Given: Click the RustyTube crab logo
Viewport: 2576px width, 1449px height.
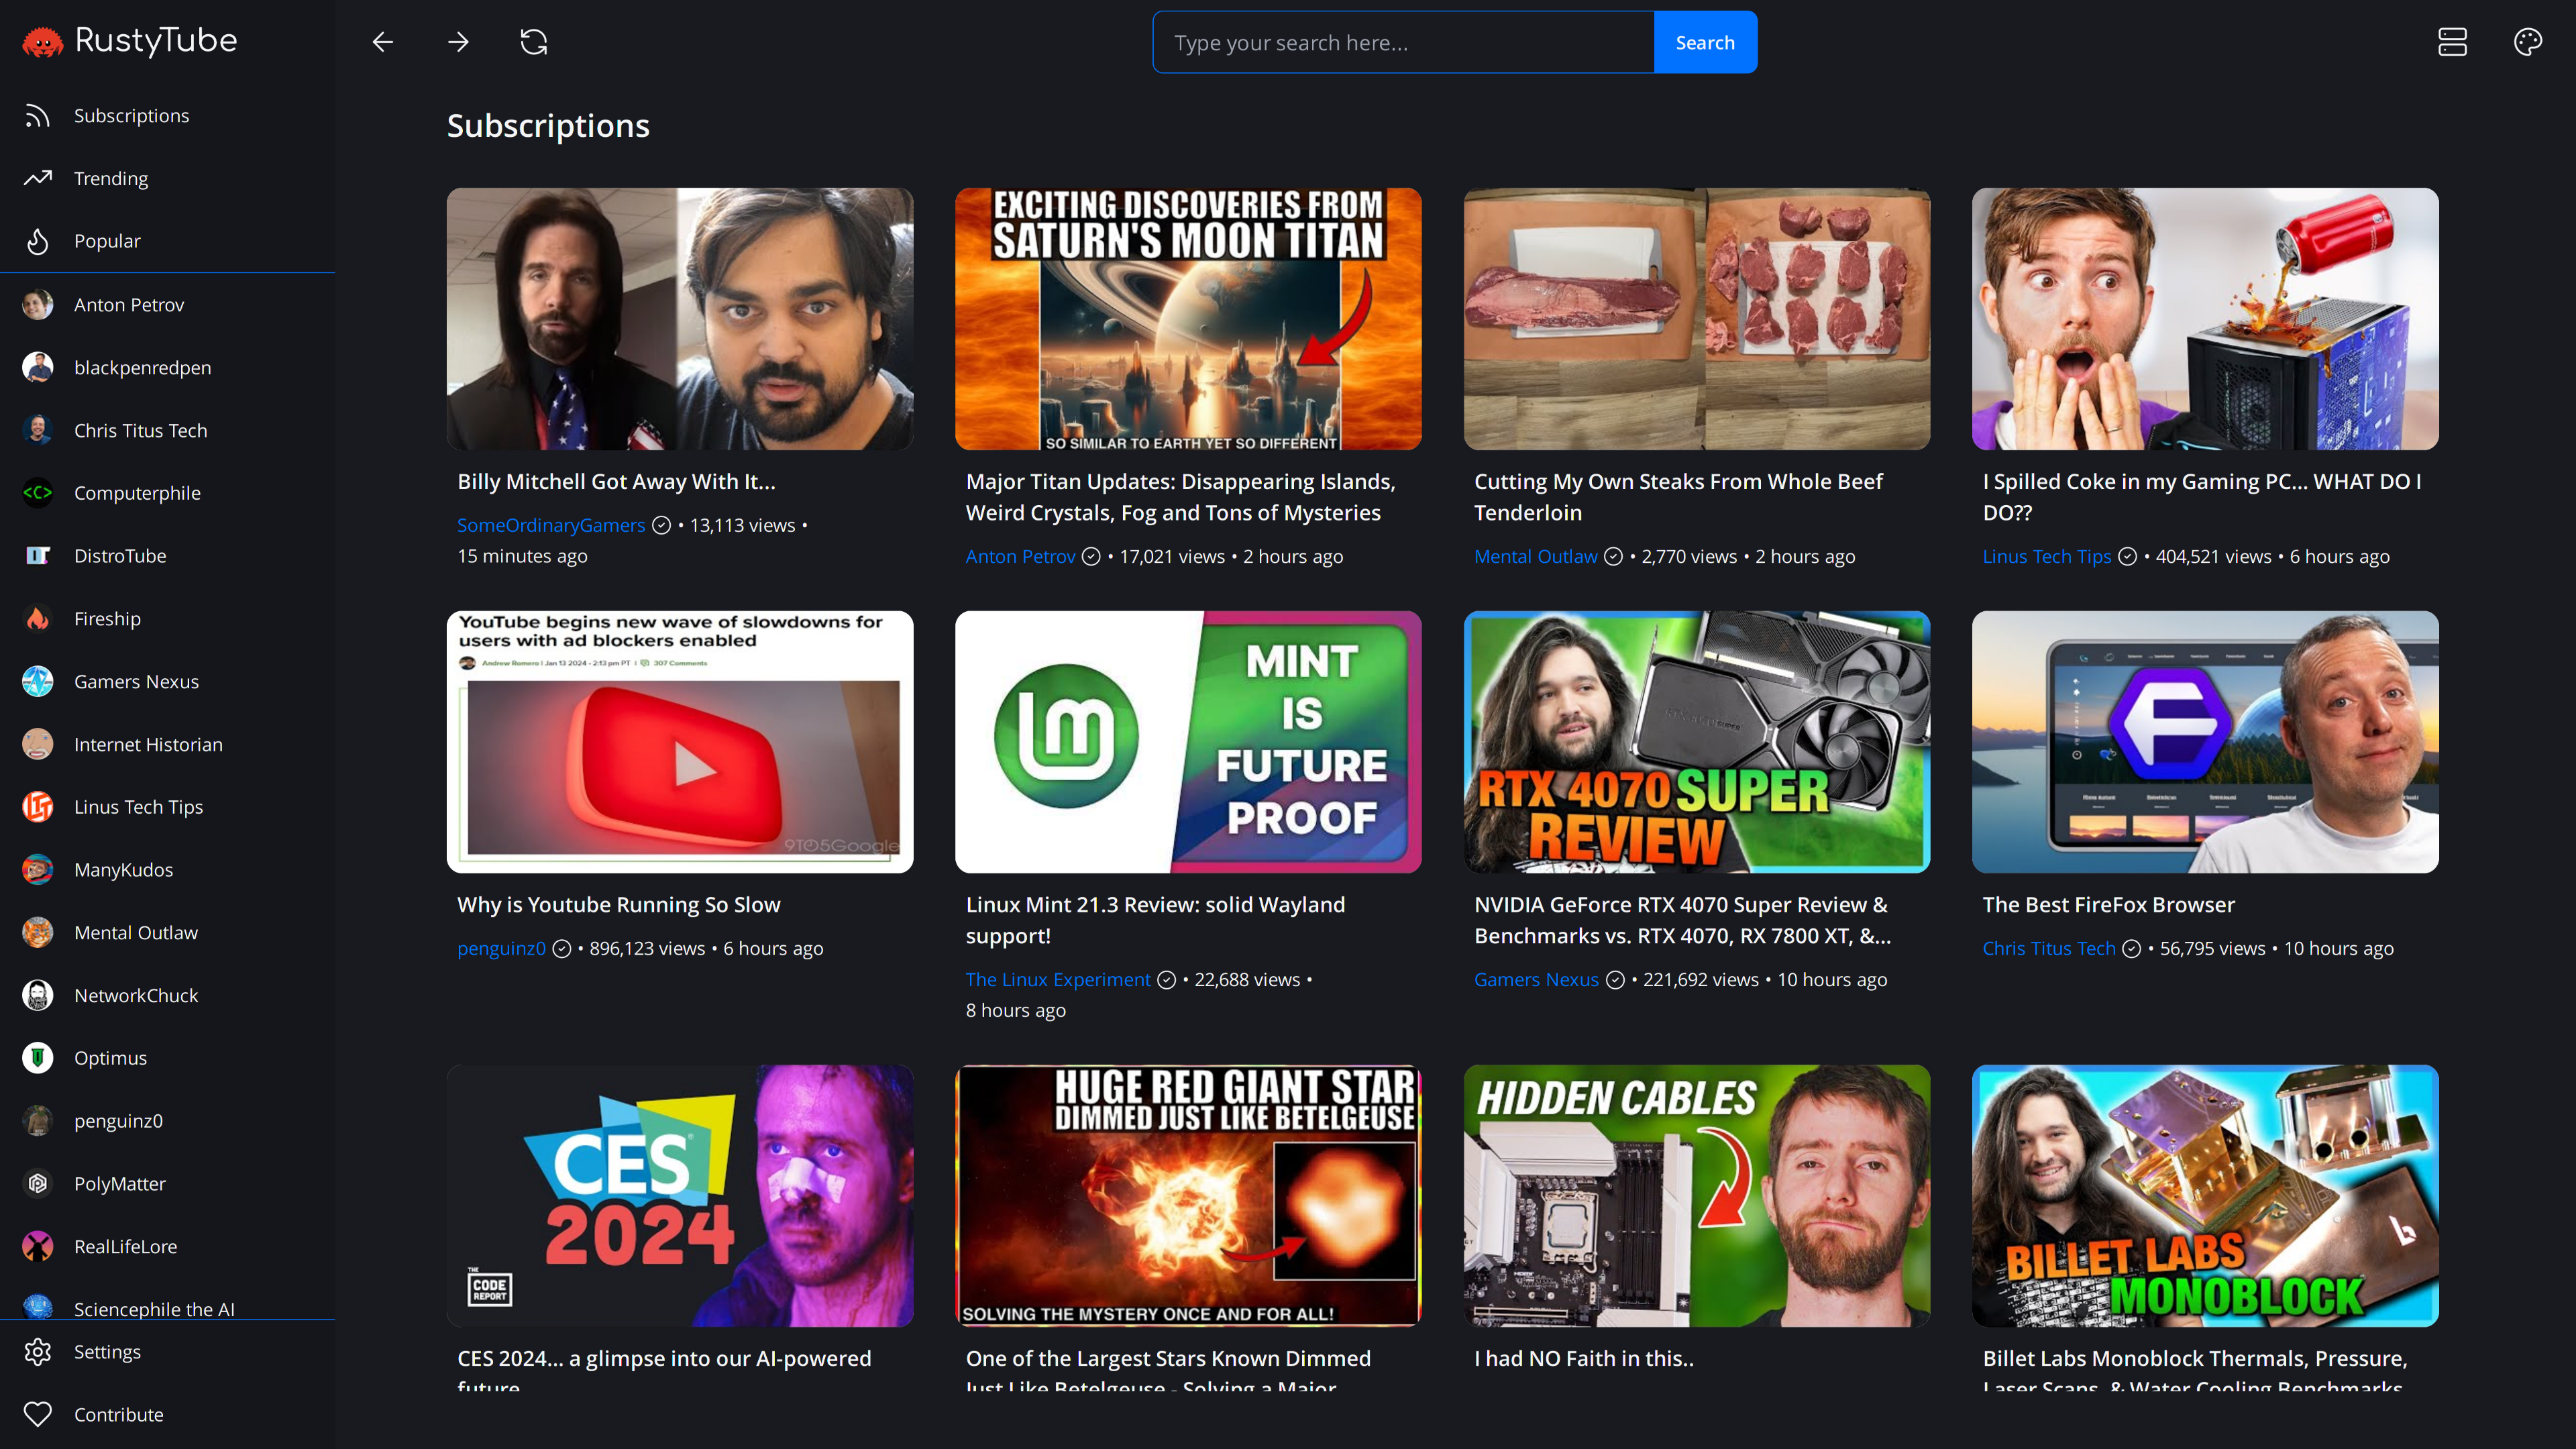Looking at the screenshot, I should [x=42, y=42].
